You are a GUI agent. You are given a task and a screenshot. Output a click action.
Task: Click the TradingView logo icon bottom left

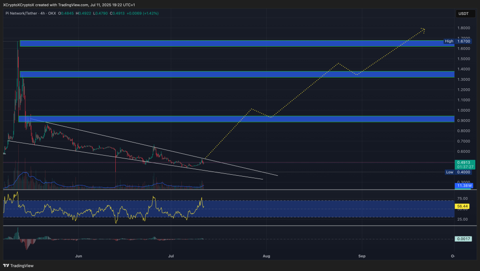tap(5, 265)
